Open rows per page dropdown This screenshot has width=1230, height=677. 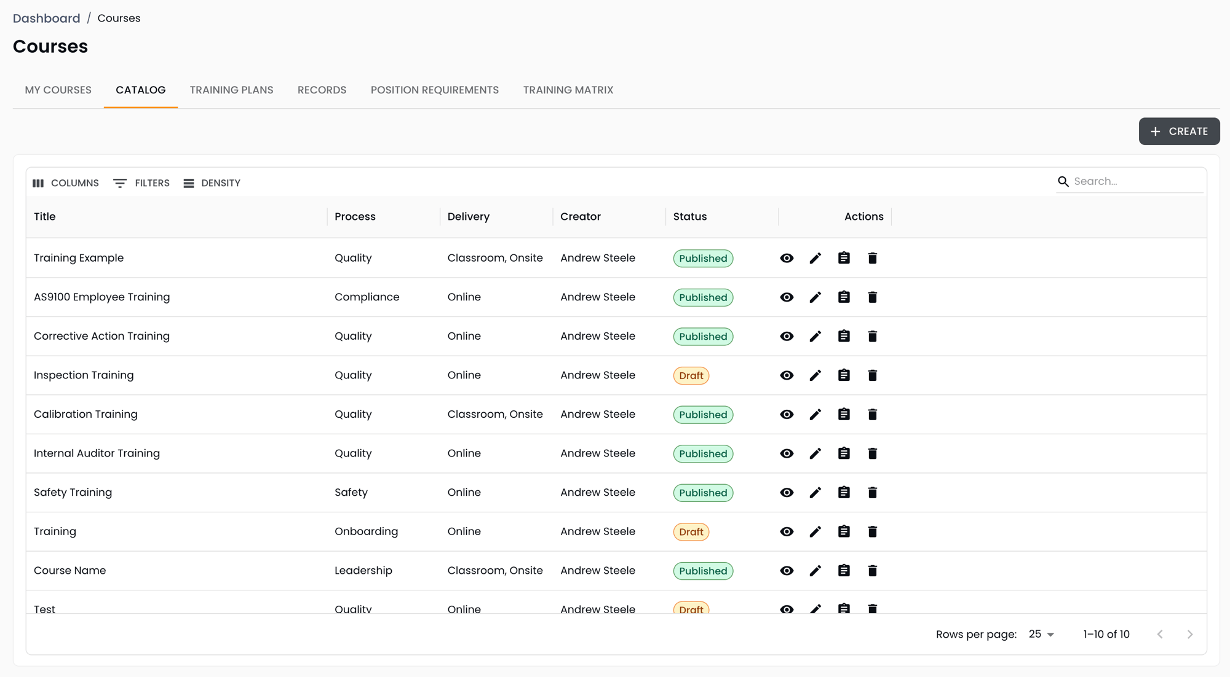click(1041, 634)
